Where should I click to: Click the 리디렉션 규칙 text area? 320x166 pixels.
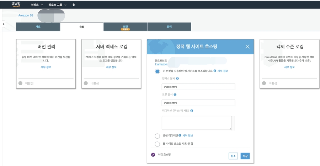196,123
